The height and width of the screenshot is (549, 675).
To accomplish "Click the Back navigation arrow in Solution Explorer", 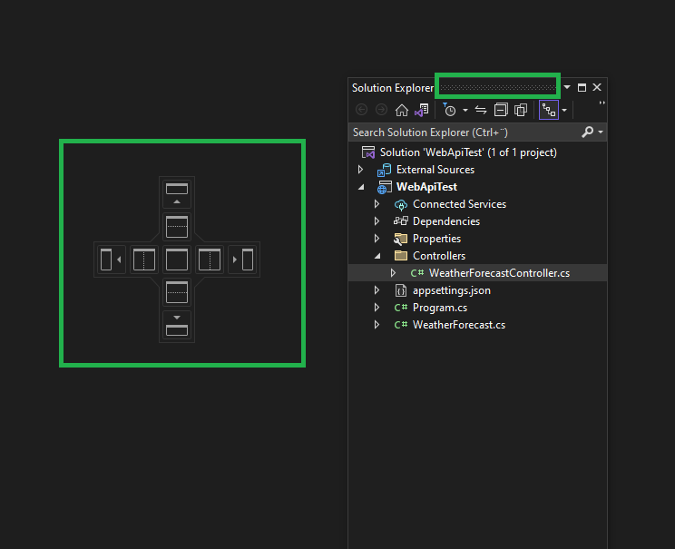I will tap(362, 110).
